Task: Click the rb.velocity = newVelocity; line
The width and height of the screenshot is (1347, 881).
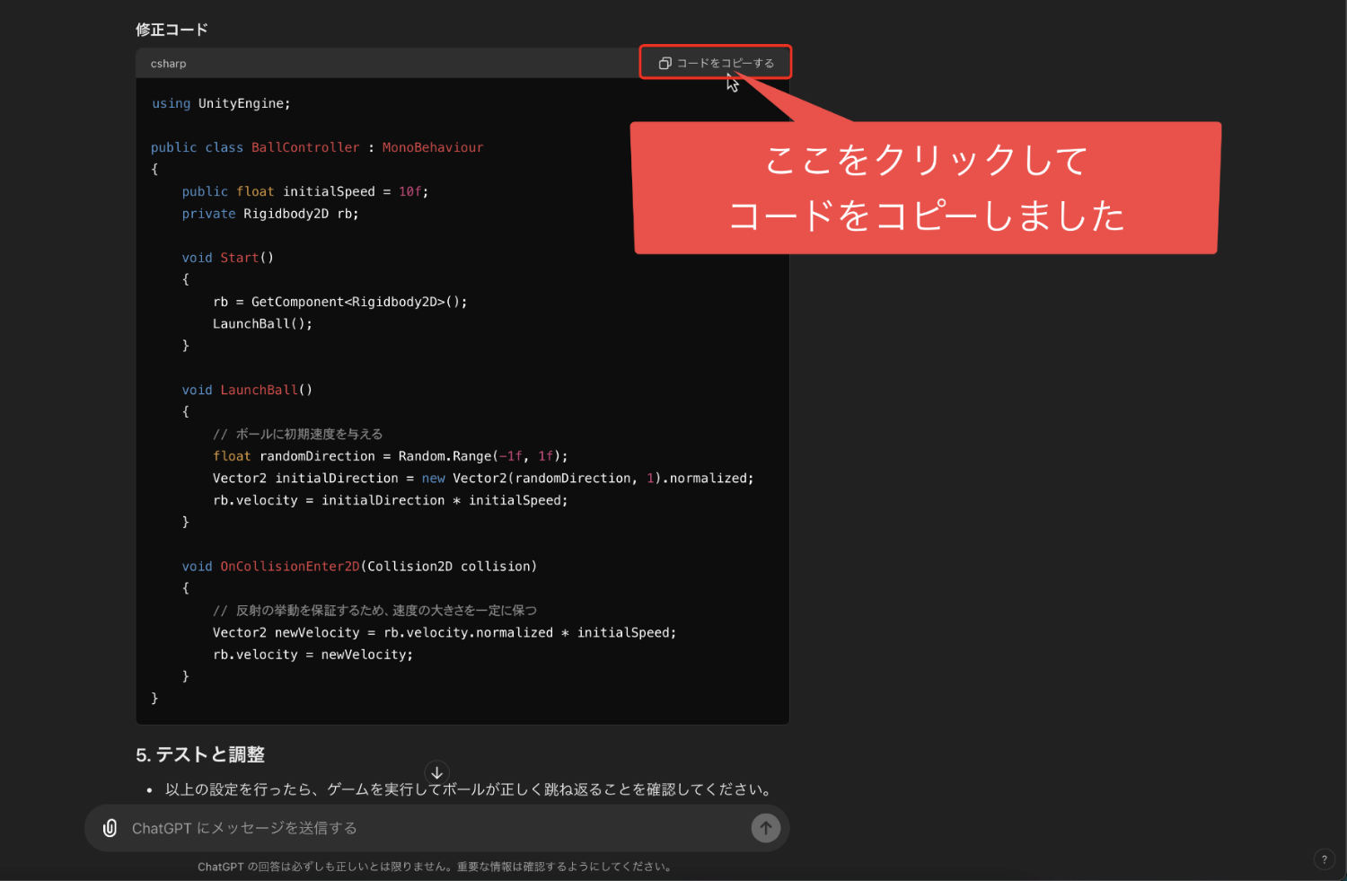Action: tap(313, 655)
